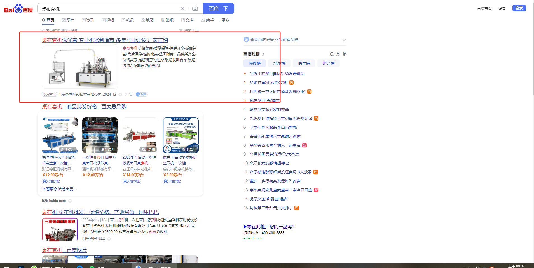Switch to the 资讯 search tab
The width and height of the screenshot is (534, 268).
(x=88, y=20)
